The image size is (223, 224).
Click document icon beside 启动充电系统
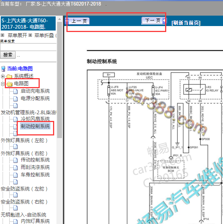point(16,91)
